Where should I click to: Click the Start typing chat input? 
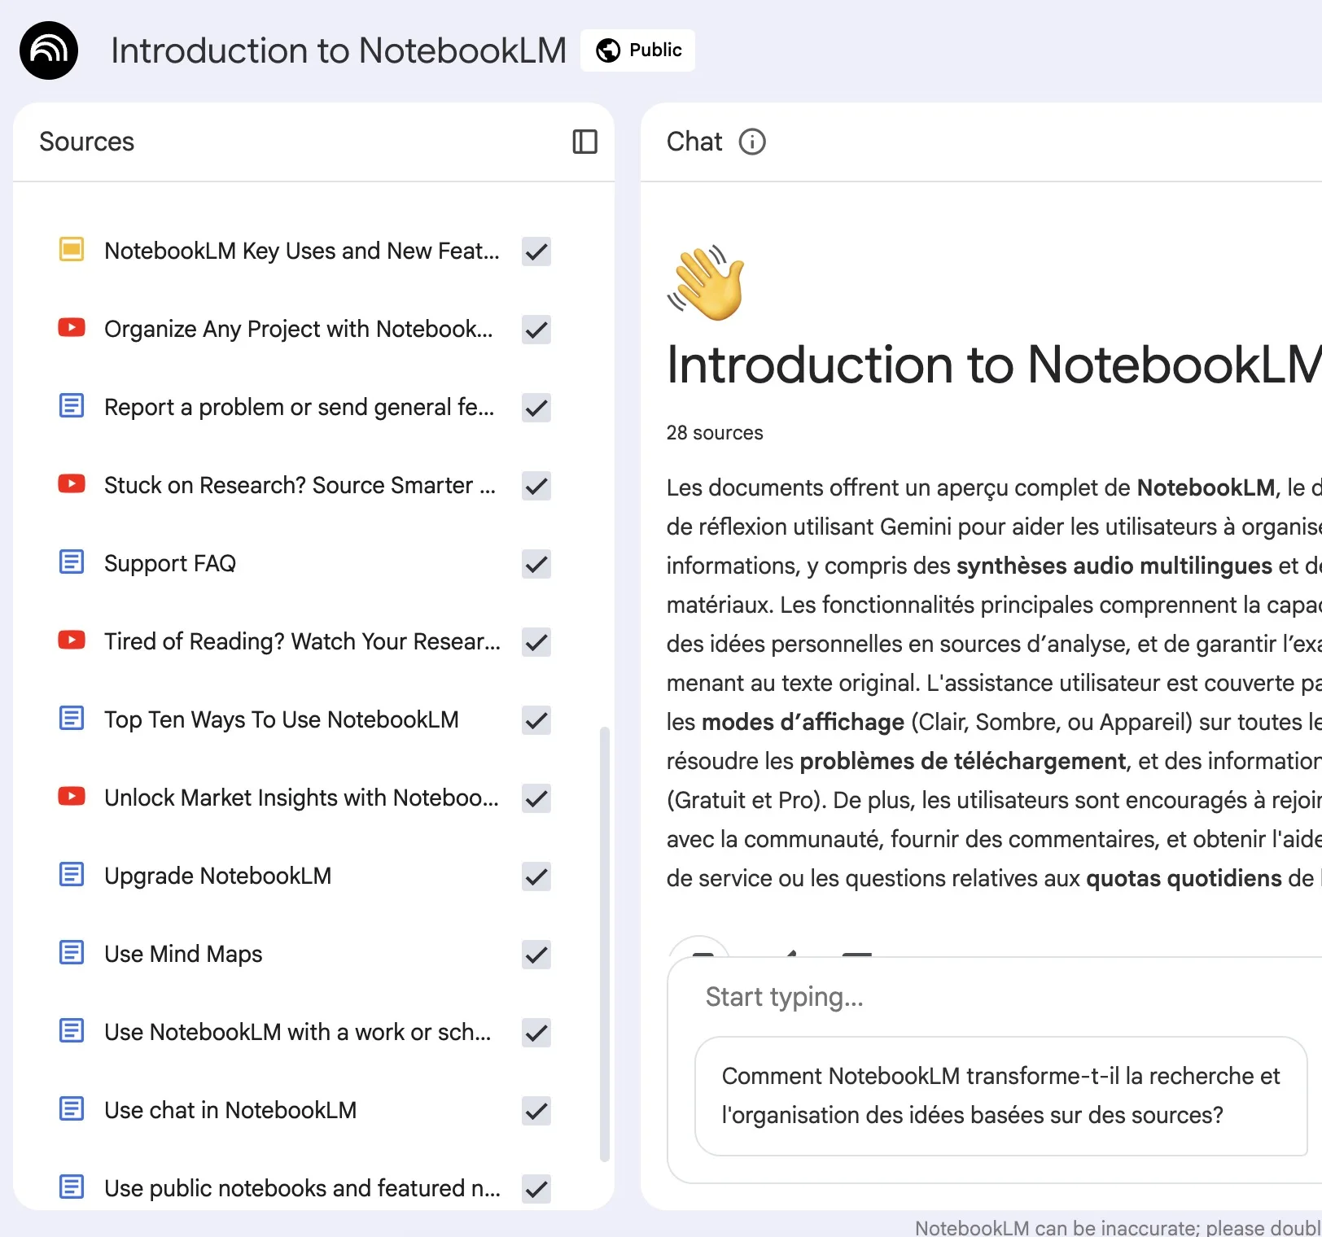(977, 997)
